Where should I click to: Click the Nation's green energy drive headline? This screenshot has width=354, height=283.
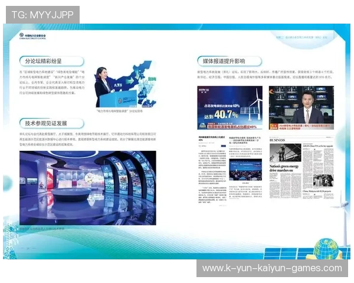[284, 168]
